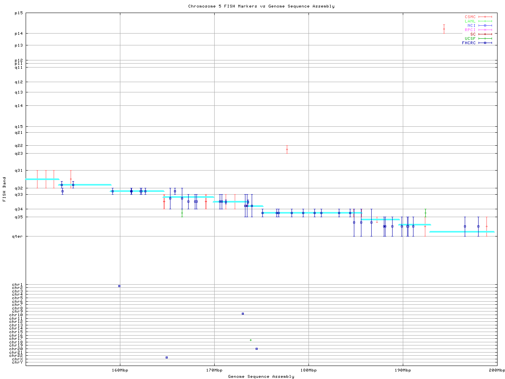Click the blue square on the chr1 row
This screenshot has width=505, height=379.
click(119, 286)
